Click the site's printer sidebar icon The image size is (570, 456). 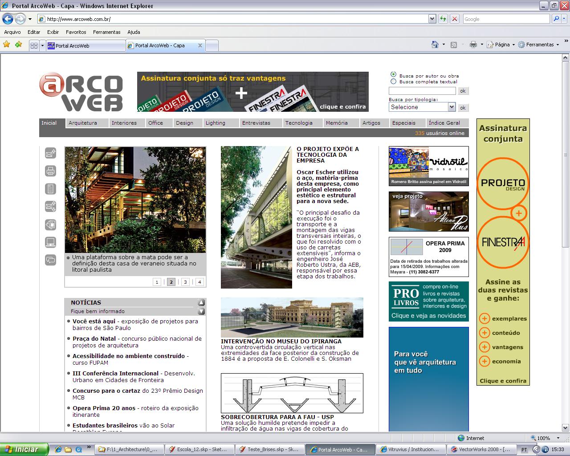click(x=50, y=171)
